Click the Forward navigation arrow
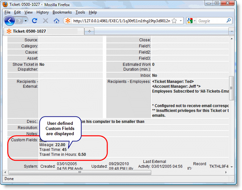The width and height of the screenshot is (242, 190). tap(20, 21)
